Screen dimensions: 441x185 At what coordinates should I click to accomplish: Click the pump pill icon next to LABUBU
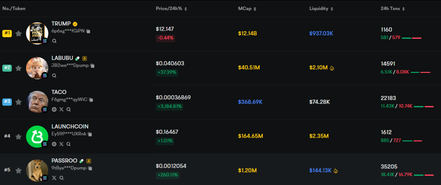[77, 58]
